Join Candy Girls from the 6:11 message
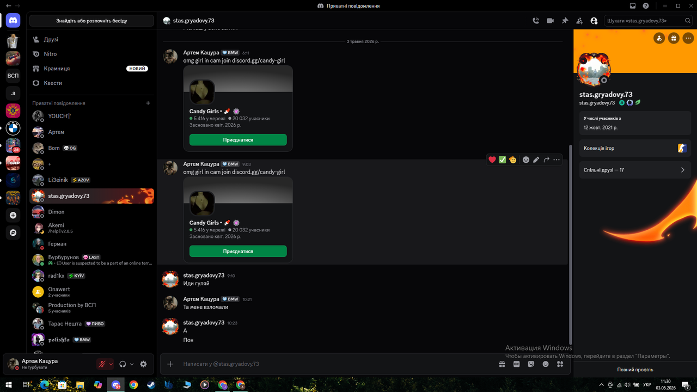This screenshot has height=392, width=697. (x=238, y=140)
